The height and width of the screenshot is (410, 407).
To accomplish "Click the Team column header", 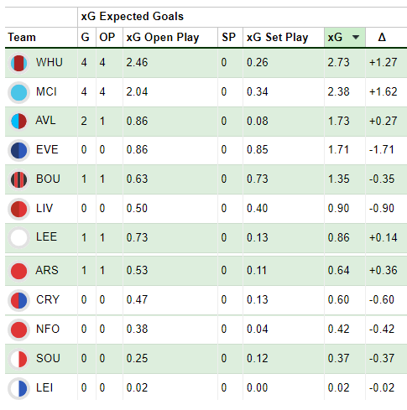I will 22,37.
